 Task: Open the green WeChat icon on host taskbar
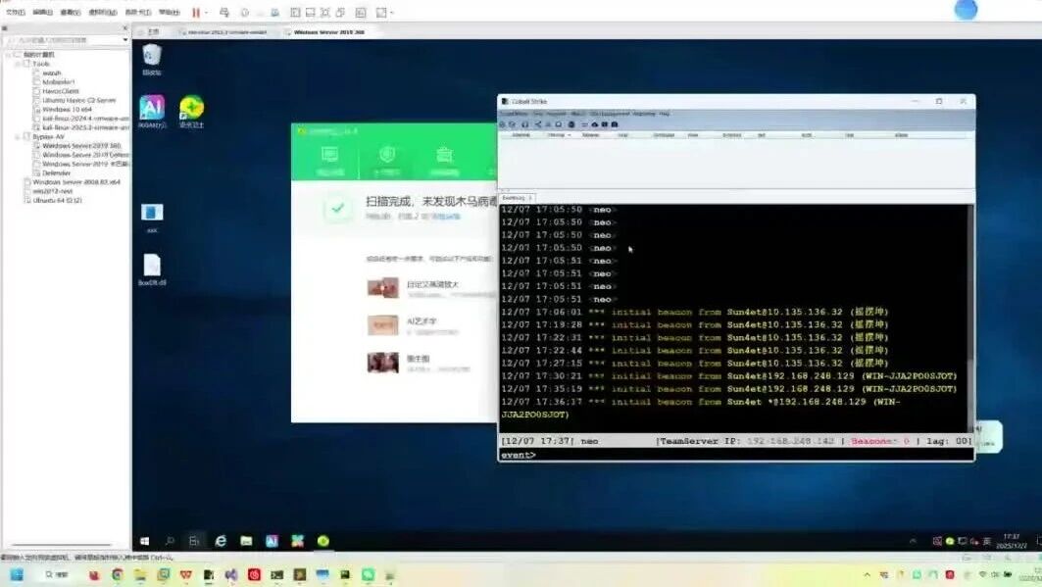[x=368, y=574]
